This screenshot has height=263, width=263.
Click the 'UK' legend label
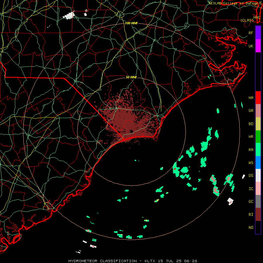[251, 46]
